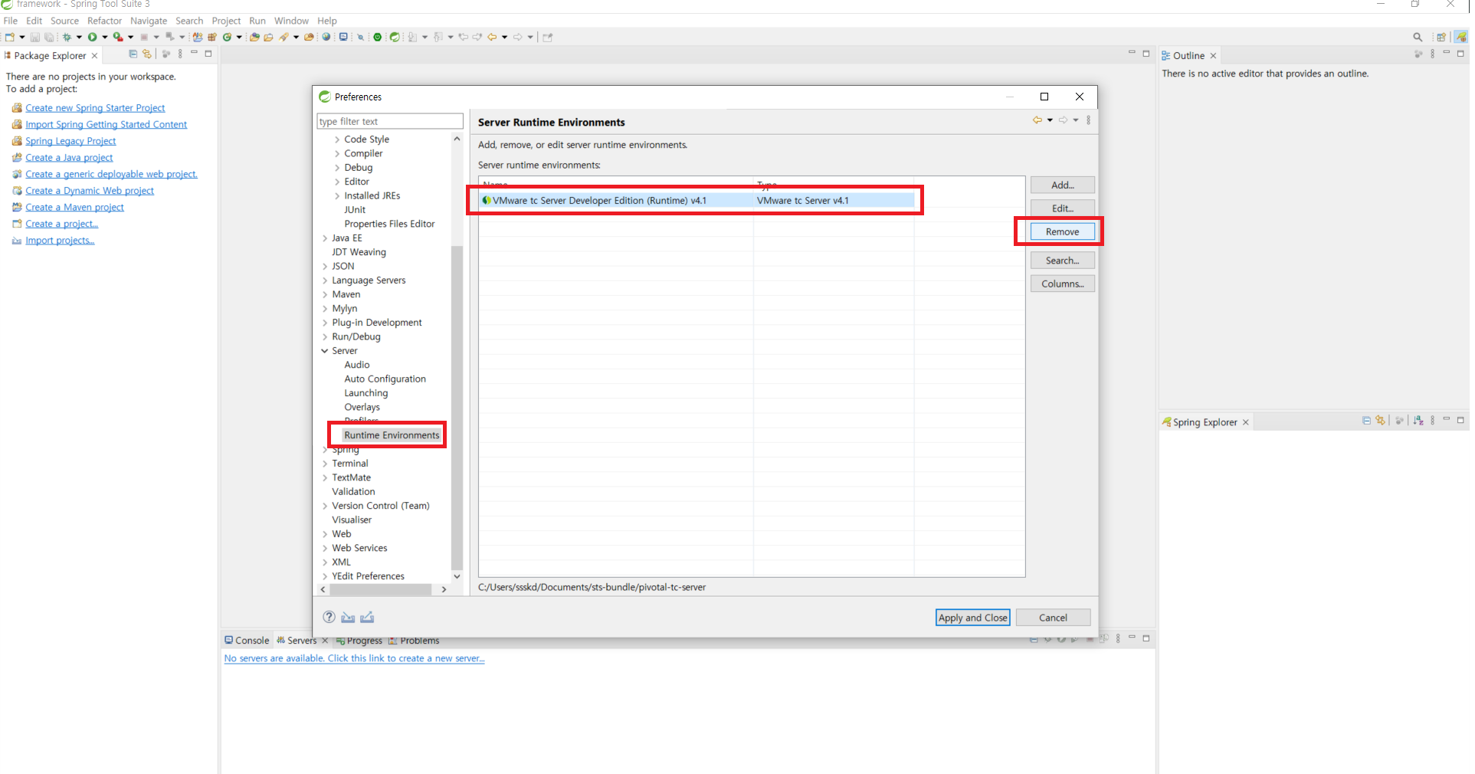
Task: Select VMware tc Server Developer Edition row
Action: coord(697,201)
